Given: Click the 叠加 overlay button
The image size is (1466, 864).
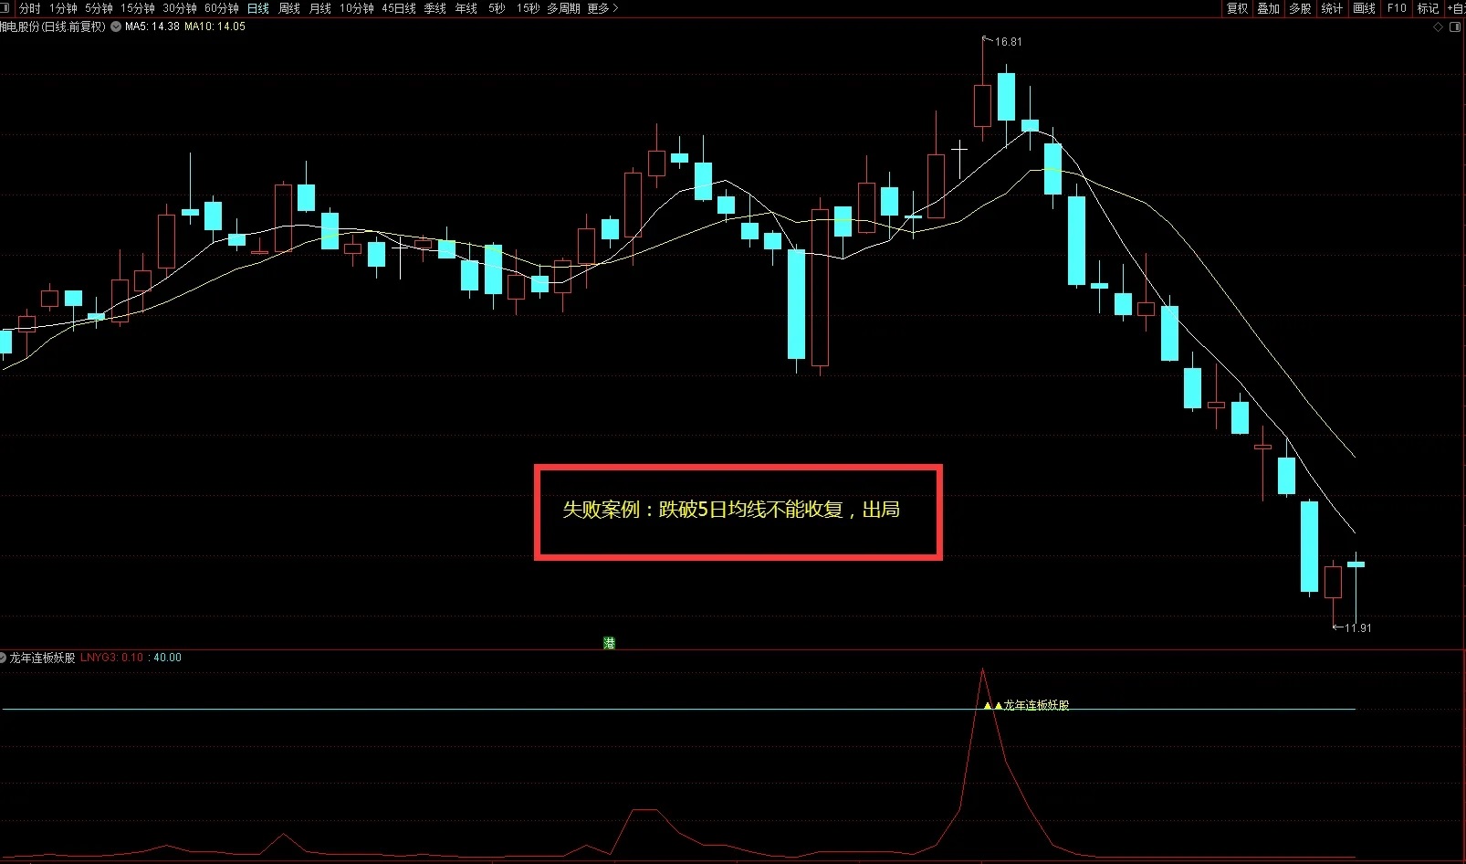Looking at the screenshot, I should (1268, 8).
